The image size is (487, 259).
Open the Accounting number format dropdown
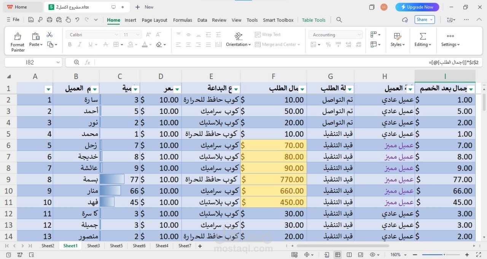(359, 35)
